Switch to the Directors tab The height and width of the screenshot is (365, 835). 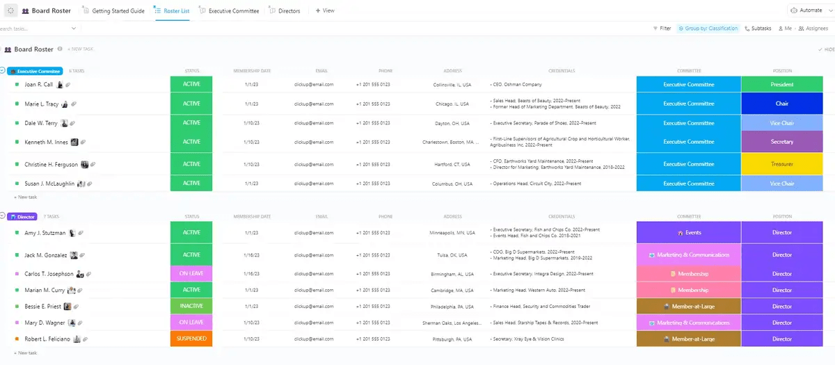pyautogui.click(x=285, y=11)
